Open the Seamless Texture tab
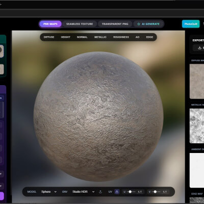 pos(80,24)
